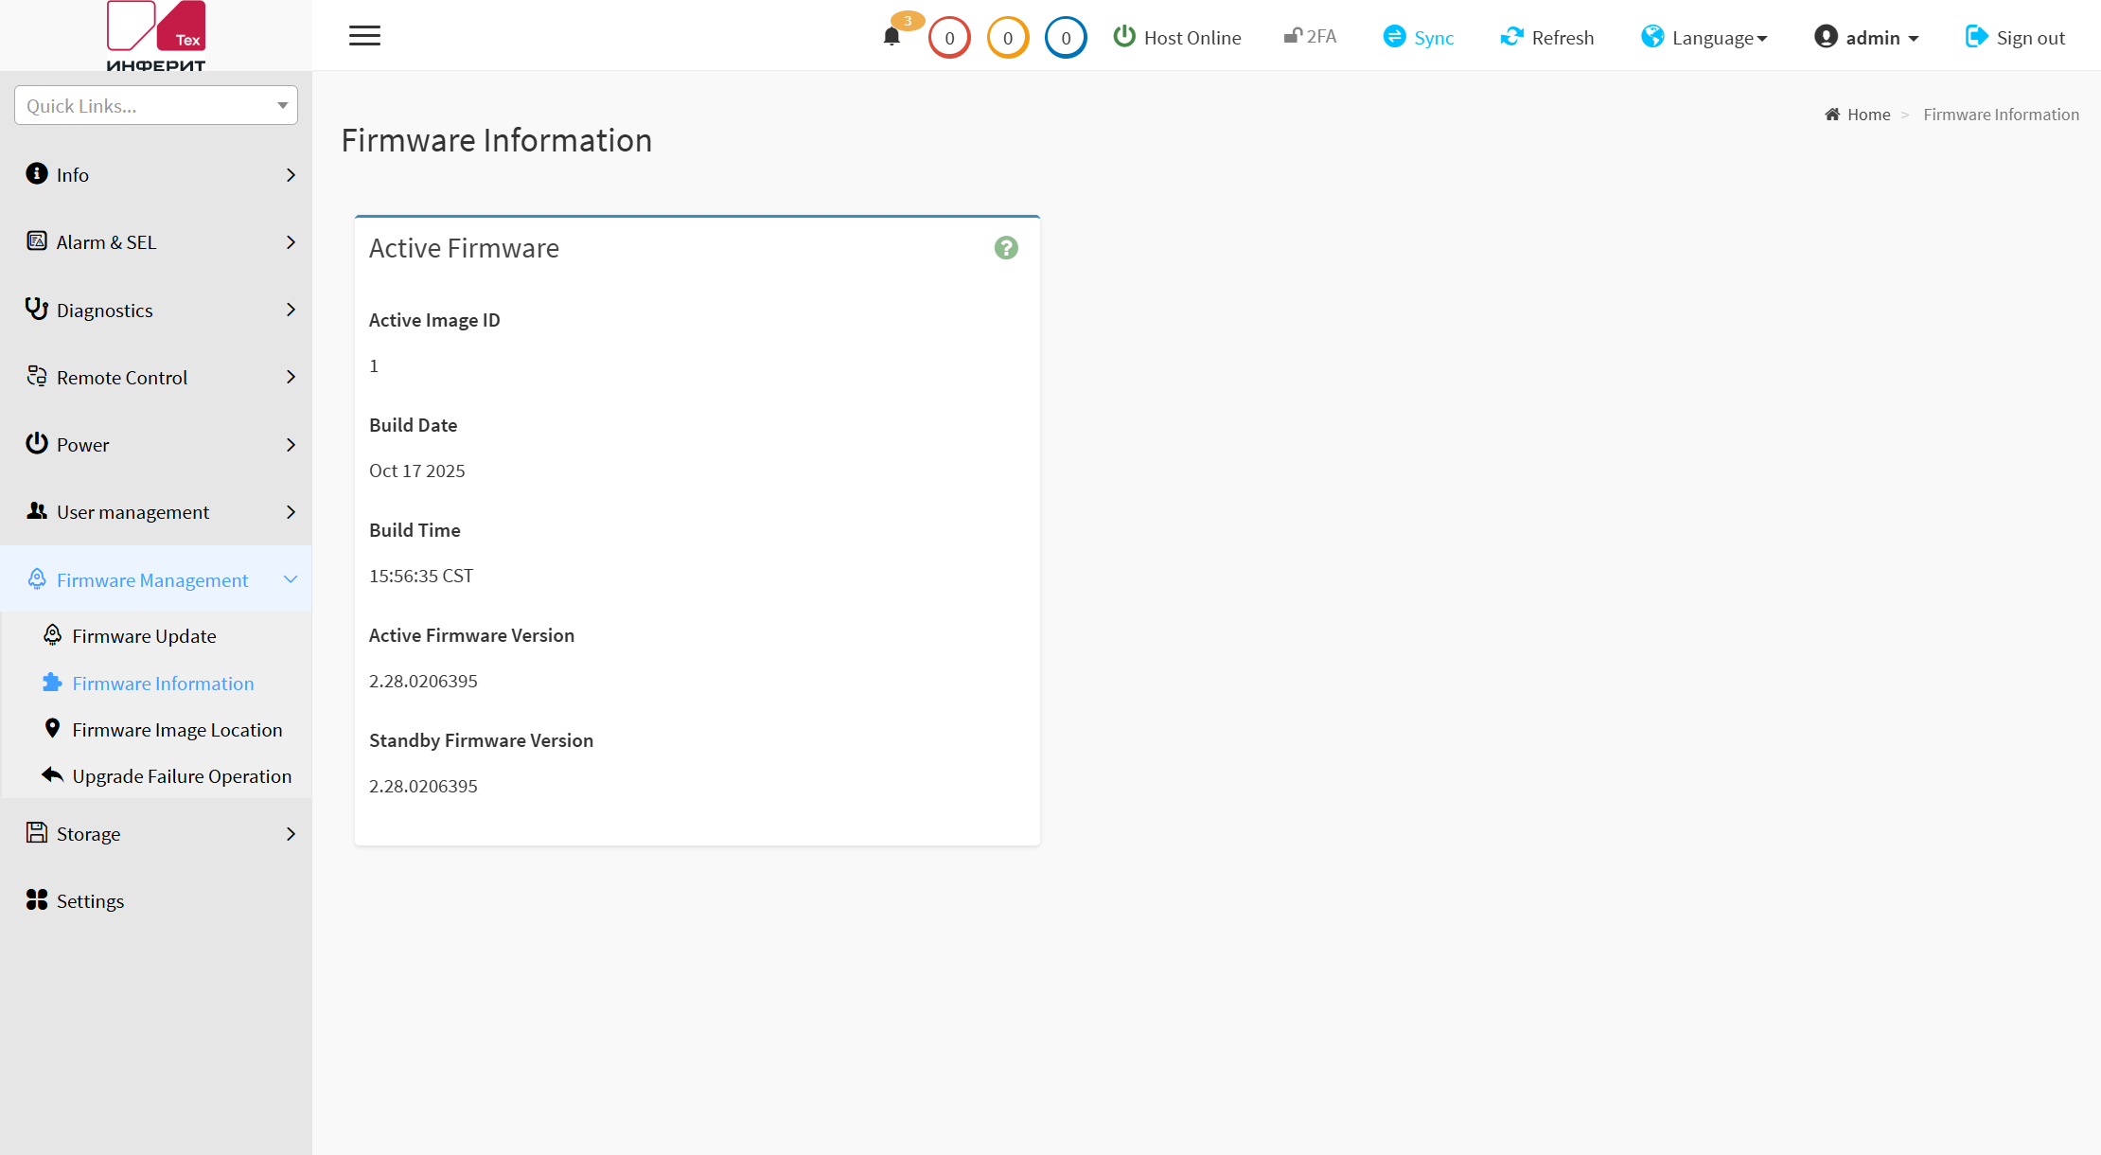Click the Refresh arrows icon

tap(1511, 37)
